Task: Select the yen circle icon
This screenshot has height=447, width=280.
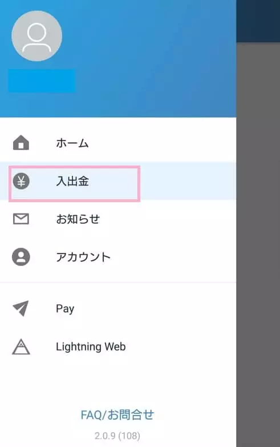Action: coord(21,181)
